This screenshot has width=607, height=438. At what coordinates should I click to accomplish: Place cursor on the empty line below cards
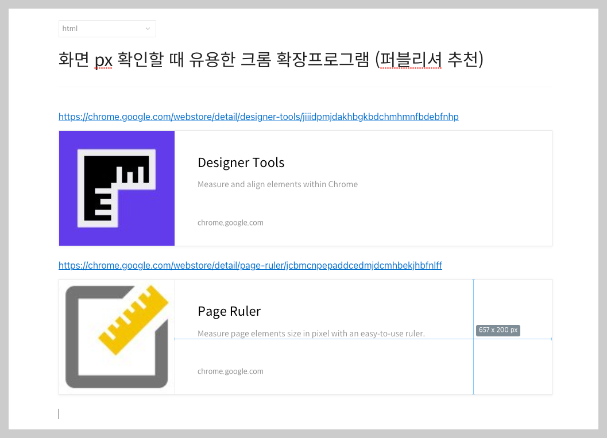coord(306,414)
